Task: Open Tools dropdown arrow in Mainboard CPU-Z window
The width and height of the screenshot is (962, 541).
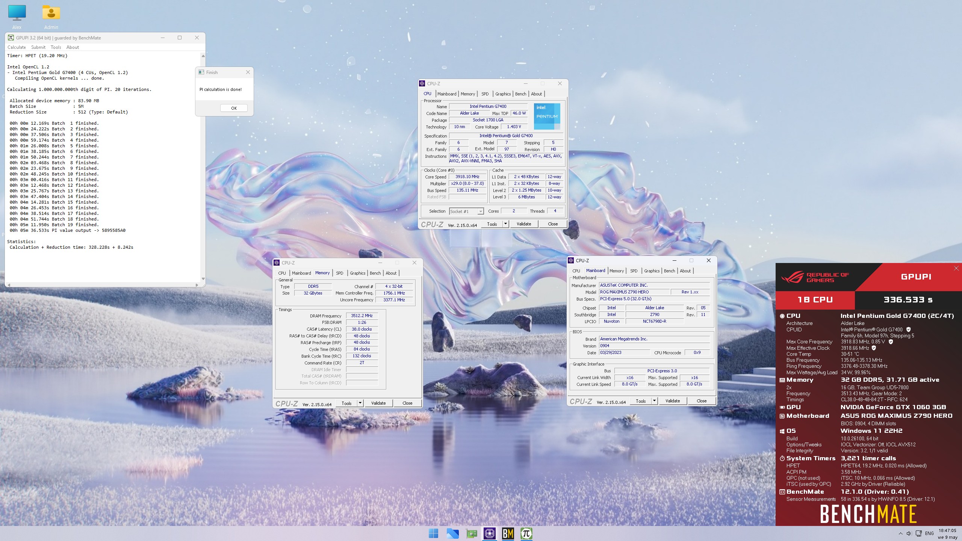Action: 654,401
